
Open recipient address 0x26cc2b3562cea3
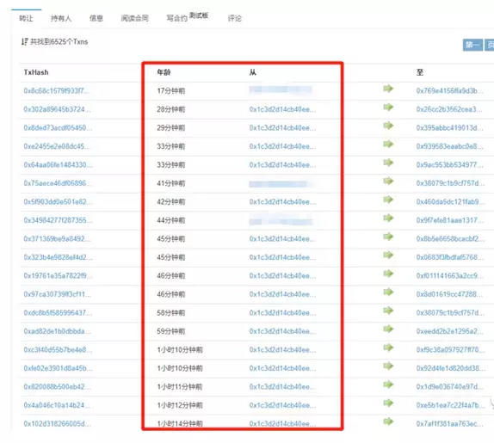[449, 109]
